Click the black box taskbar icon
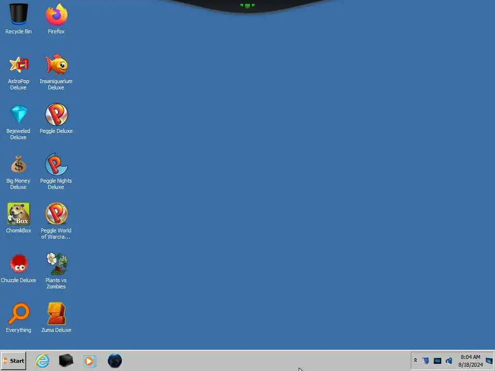495x371 pixels. (66, 360)
